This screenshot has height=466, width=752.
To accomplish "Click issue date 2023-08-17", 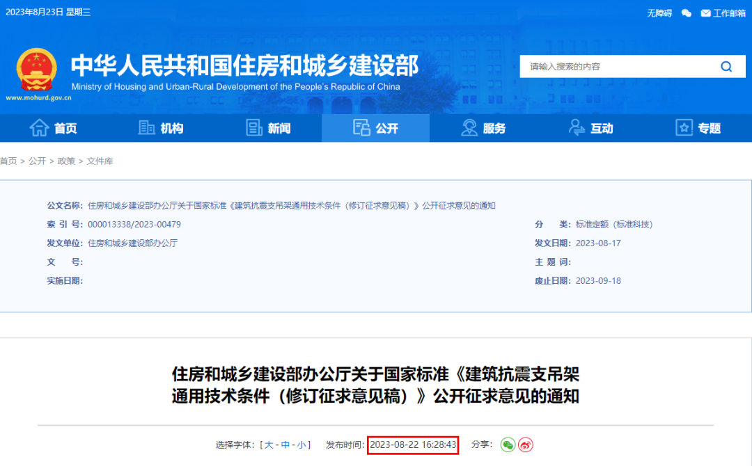I will (598, 243).
